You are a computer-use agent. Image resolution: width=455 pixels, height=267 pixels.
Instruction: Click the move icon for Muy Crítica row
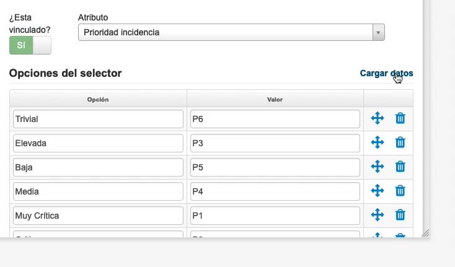[378, 215]
